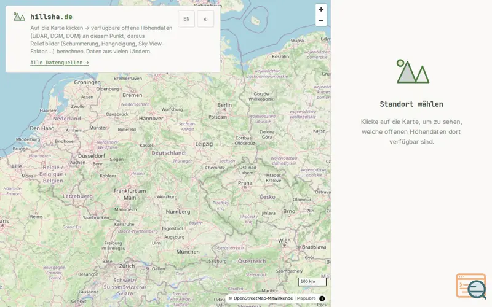
Task: Click Stuttgart region label Baden-Württemberg
Action: [x=138, y=231]
